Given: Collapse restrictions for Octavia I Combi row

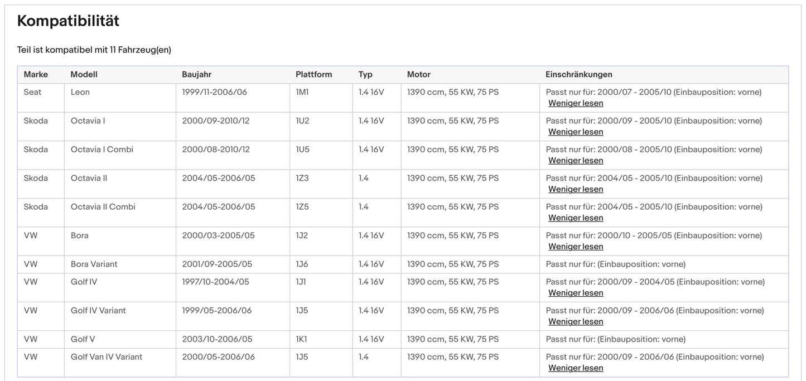Looking at the screenshot, I should point(576,161).
